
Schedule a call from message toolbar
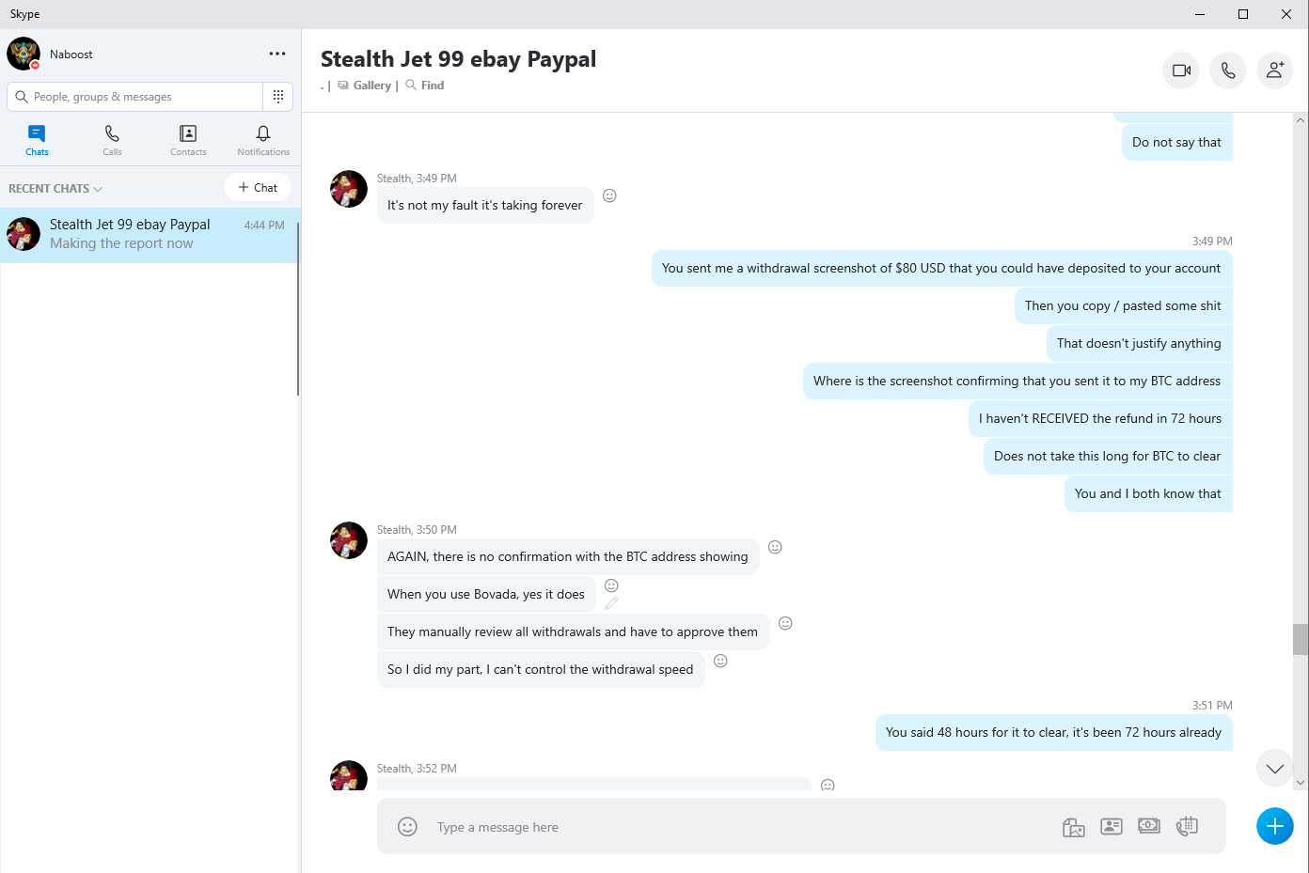pos(1187,826)
